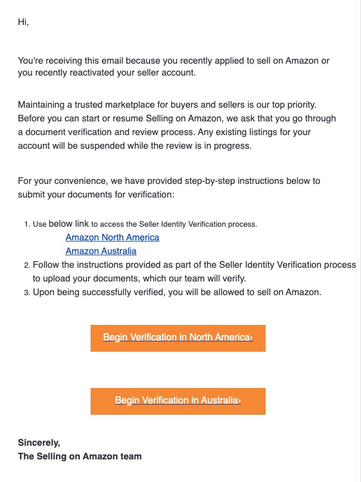Click the "below link" words in step one
The width and height of the screenshot is (361, 482).
click(69, 224)
